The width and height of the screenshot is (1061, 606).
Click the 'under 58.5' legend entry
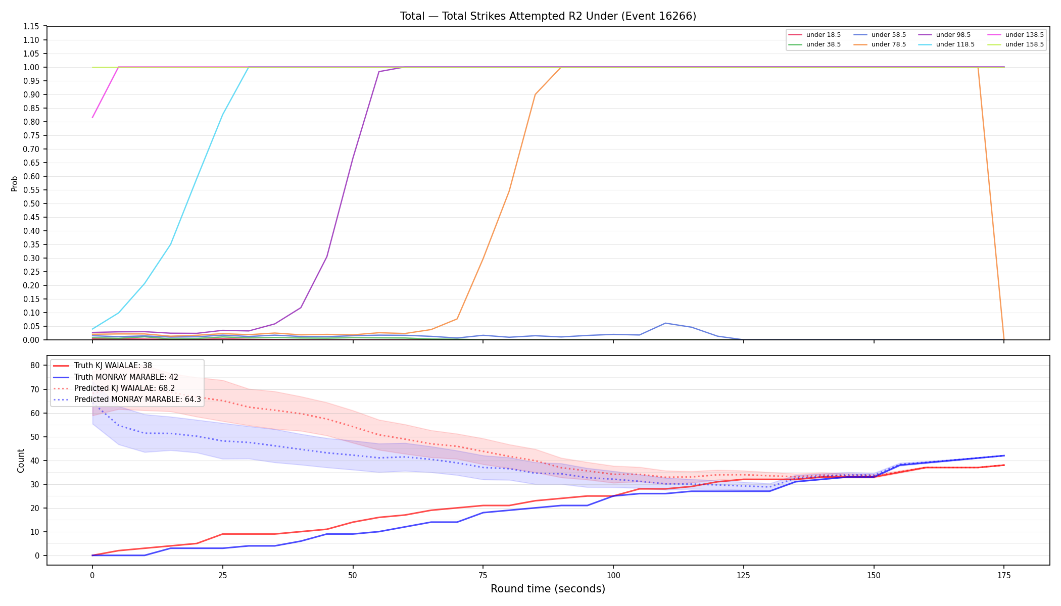click(880, 35)
